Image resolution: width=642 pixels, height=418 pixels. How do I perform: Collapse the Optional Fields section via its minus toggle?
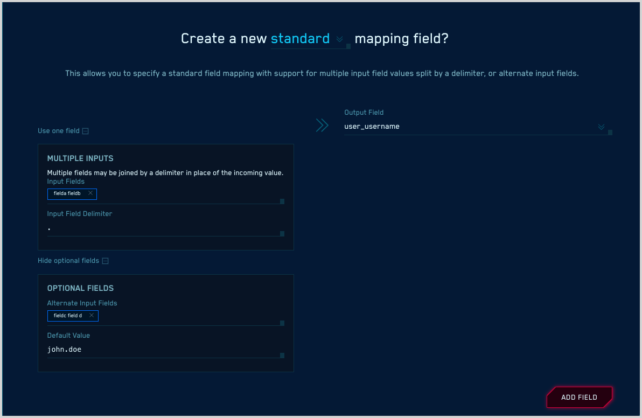(106, 260)
